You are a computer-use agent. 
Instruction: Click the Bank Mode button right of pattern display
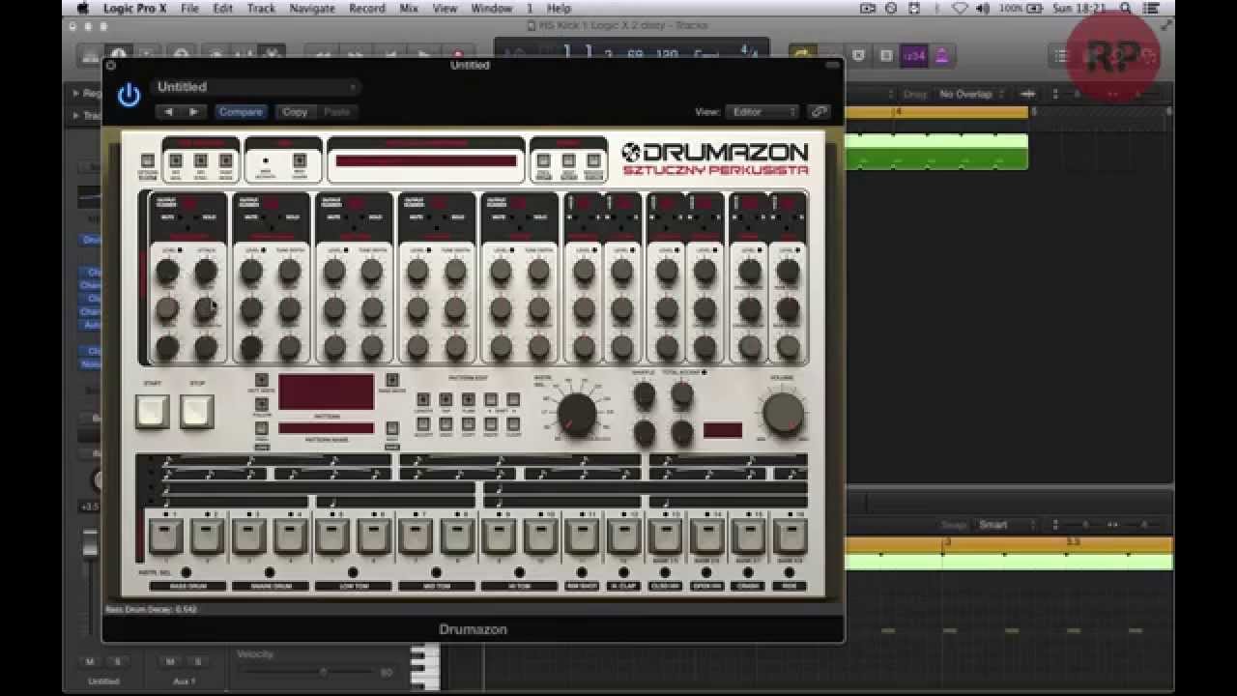pos(391,380)
